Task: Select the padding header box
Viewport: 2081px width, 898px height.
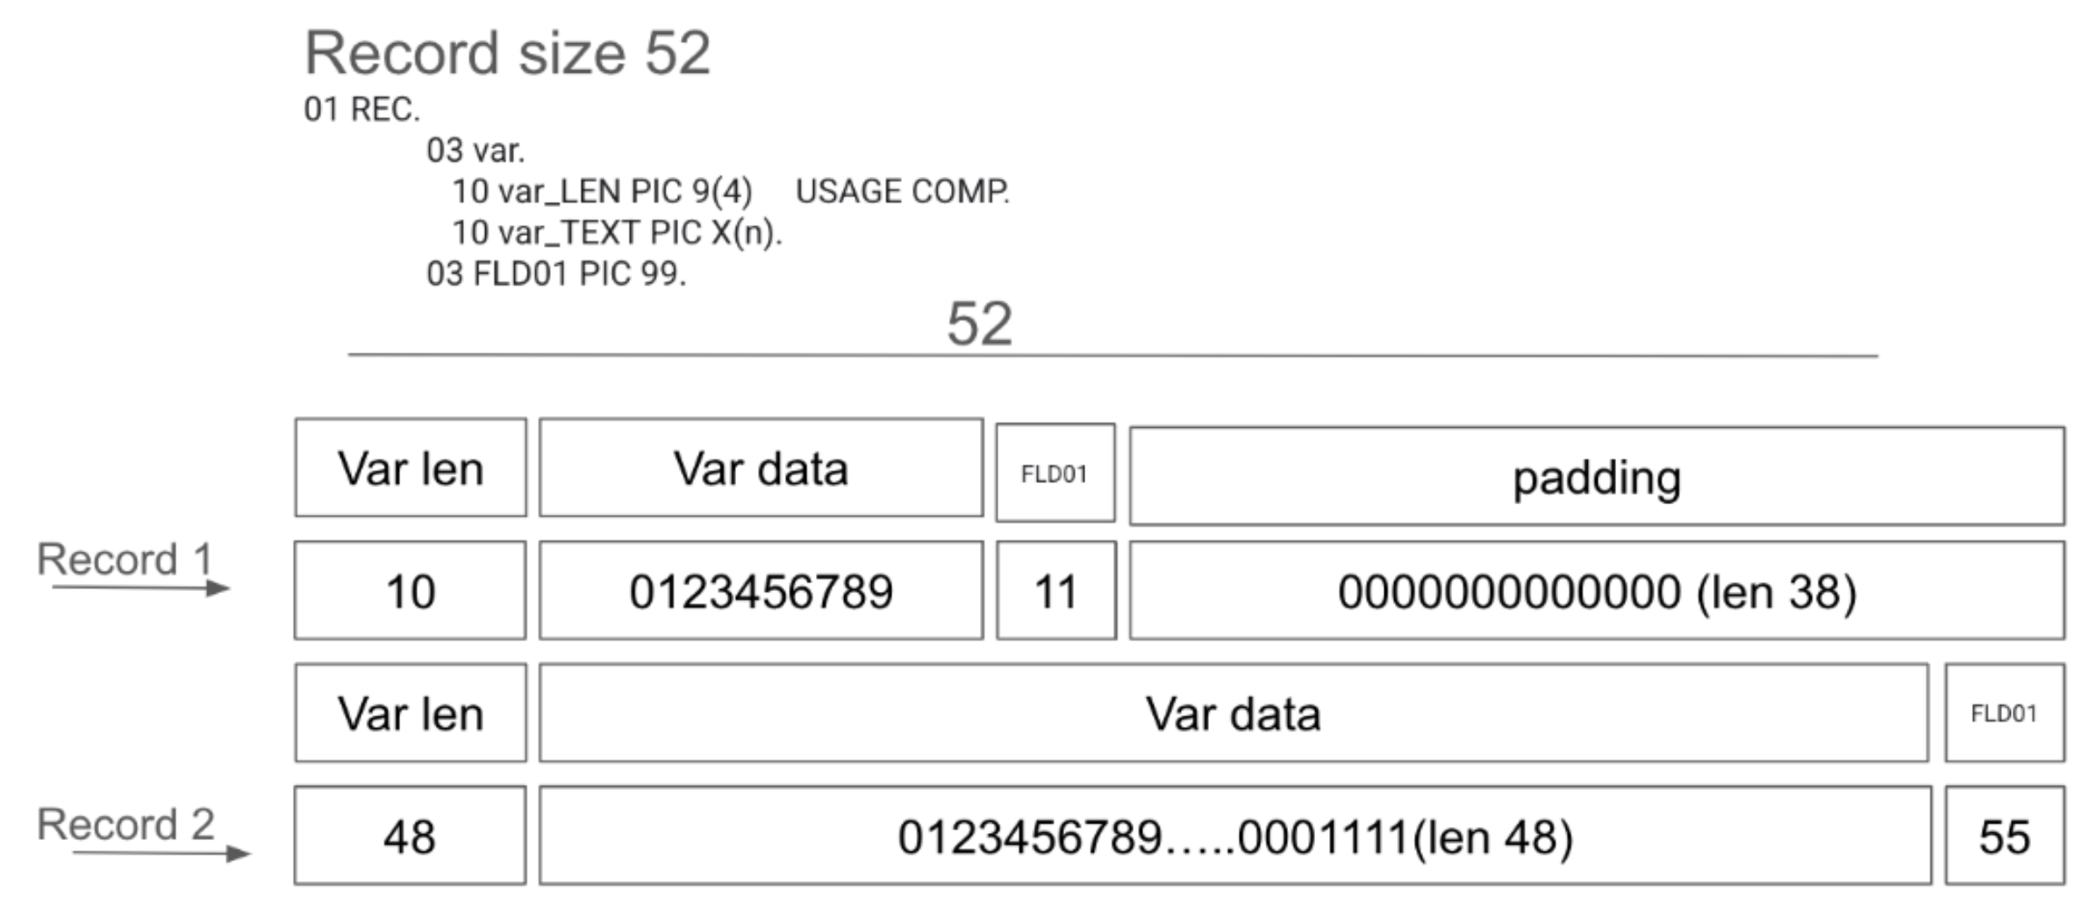Action: (1597, 477)
